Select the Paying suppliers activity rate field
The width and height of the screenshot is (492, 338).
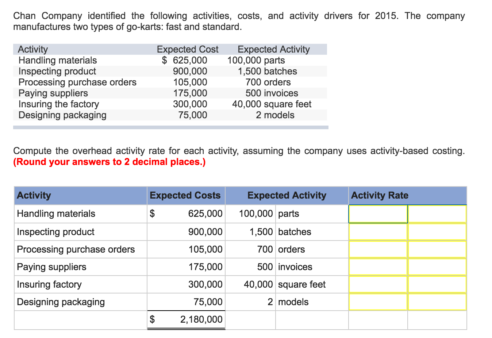click(x=378, y=267)
